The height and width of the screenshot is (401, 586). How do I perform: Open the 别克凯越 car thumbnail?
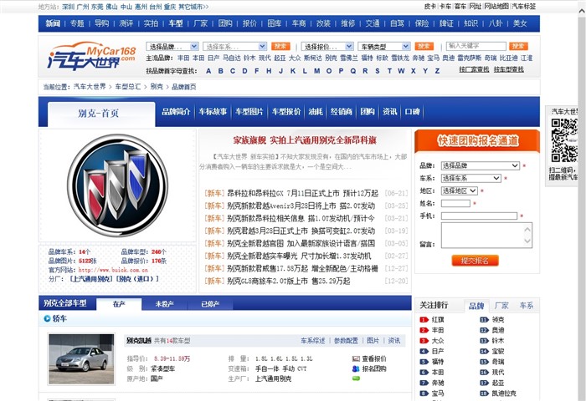coord(81,359)
